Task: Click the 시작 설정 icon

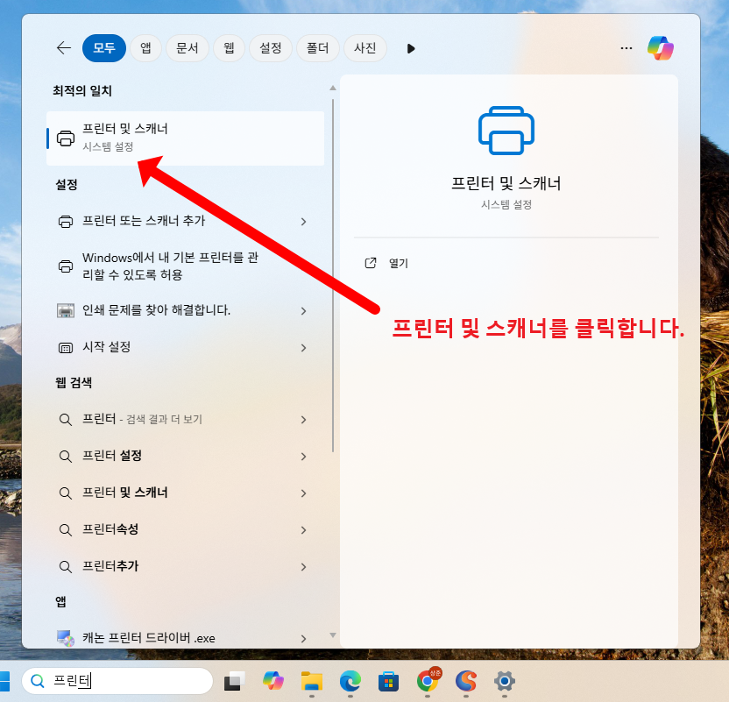Action: click(x=65, y=347)
